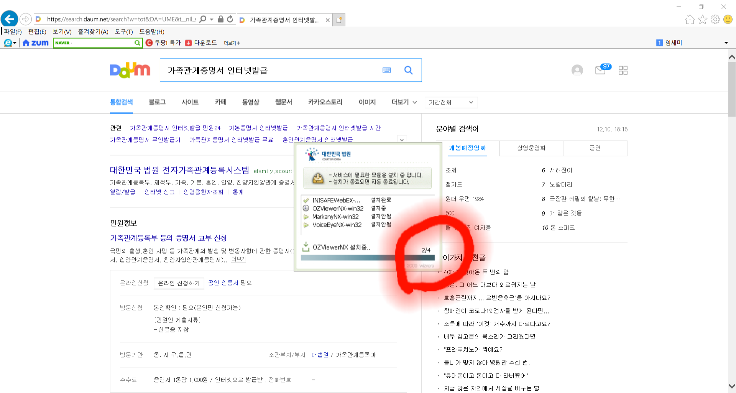
Task: Open the 임세미 toolbar item
Action: (x=669, y=43)
